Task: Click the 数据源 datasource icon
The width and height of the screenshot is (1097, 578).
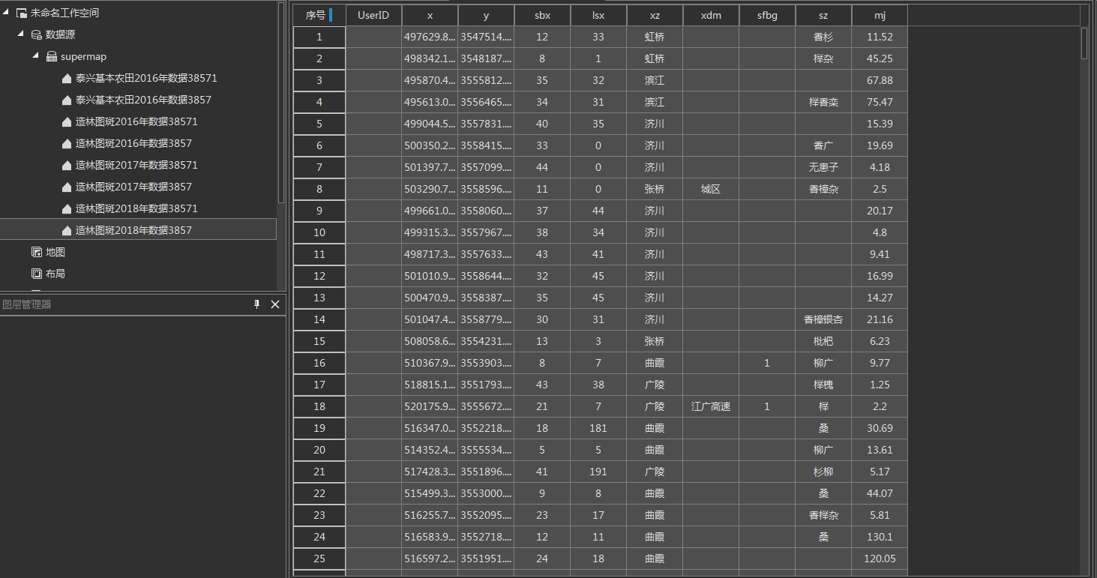Action: (36, 34)
